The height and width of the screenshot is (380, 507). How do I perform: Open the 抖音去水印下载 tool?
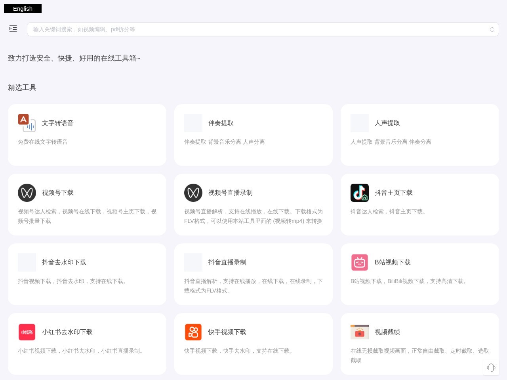pyautogui.click(x=87, y=274)
